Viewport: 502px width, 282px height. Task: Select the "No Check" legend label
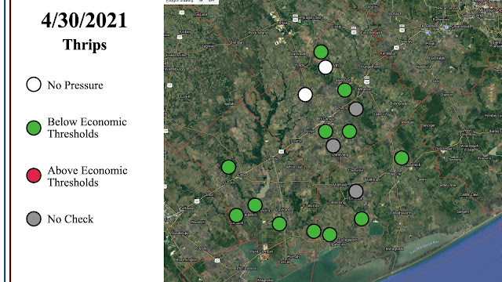(71, 219)
